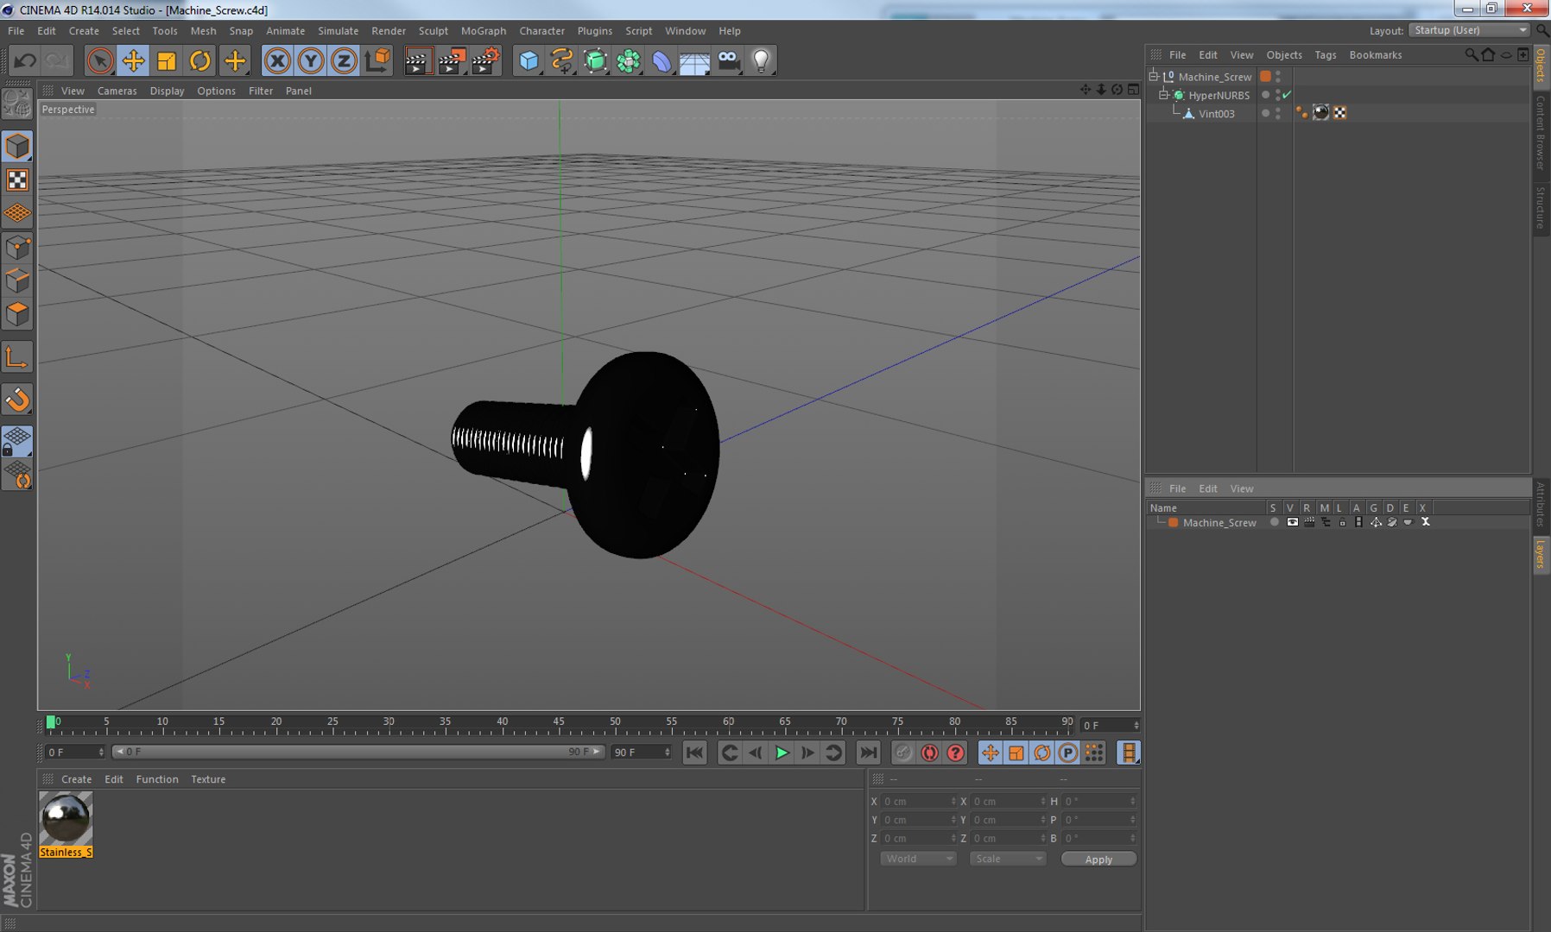
Task: Open viewport Display menu
Action: [x=167, y=91]
